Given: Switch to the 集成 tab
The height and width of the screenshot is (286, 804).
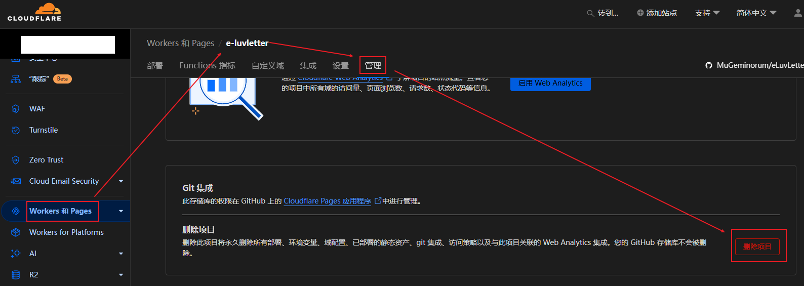Looking at the screenshot, I should coord(308,66).
